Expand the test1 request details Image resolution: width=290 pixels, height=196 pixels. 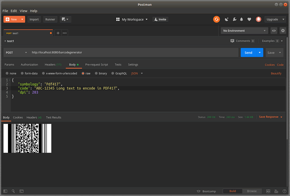coord(5,41)
